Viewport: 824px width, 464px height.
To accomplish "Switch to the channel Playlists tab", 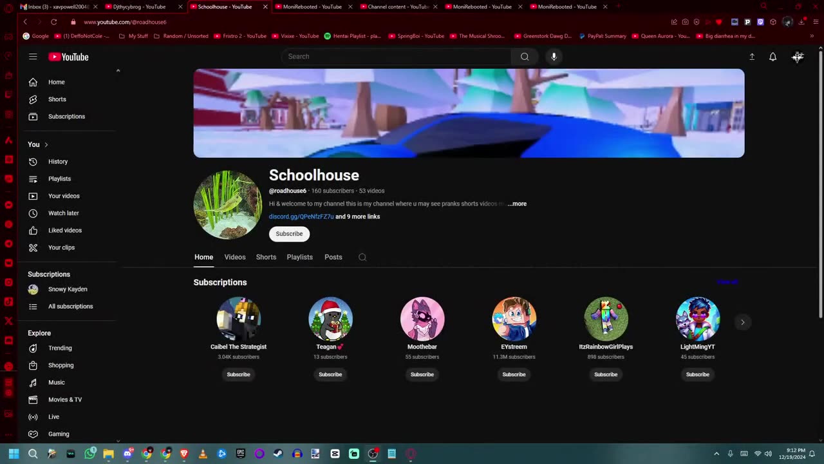I will (x=299, y=257).
